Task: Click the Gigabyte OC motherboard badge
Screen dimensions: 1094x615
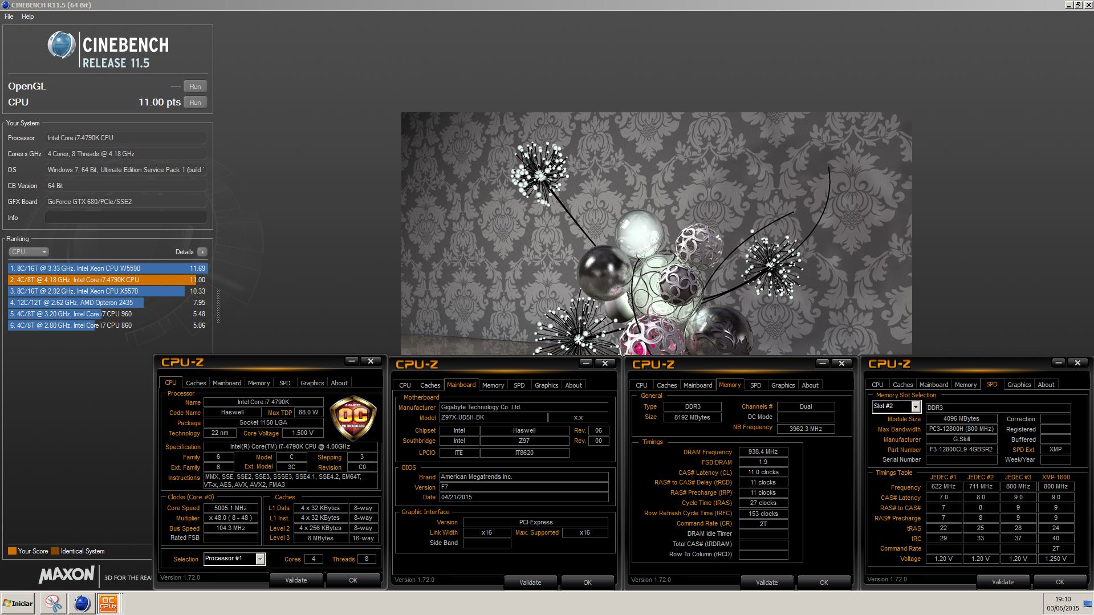Action: [353, 418]
